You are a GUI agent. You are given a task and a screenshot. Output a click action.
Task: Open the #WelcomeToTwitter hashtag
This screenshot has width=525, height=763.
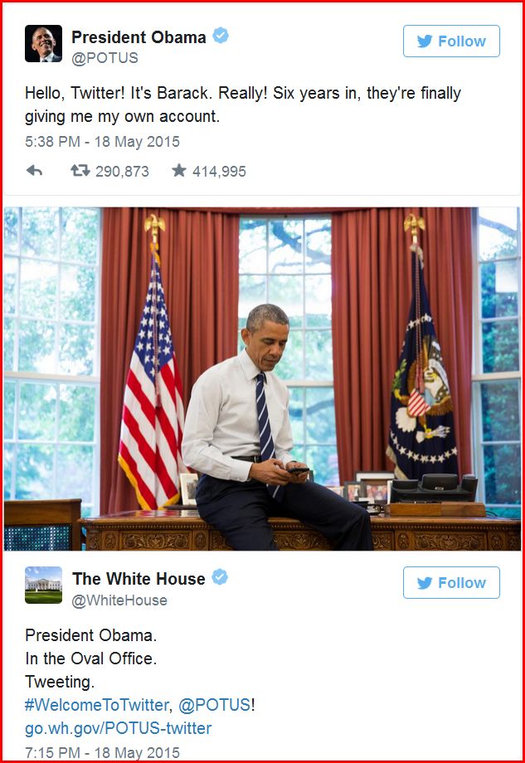[97, 705]
